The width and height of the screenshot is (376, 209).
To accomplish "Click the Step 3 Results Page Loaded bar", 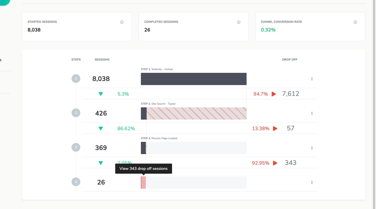I will coord(143,148).
